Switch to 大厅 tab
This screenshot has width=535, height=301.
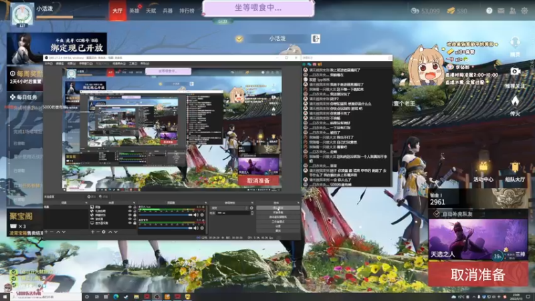[x=118, y=11]
